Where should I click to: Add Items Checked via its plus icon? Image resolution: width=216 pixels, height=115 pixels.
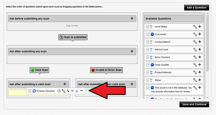[200, 57]
